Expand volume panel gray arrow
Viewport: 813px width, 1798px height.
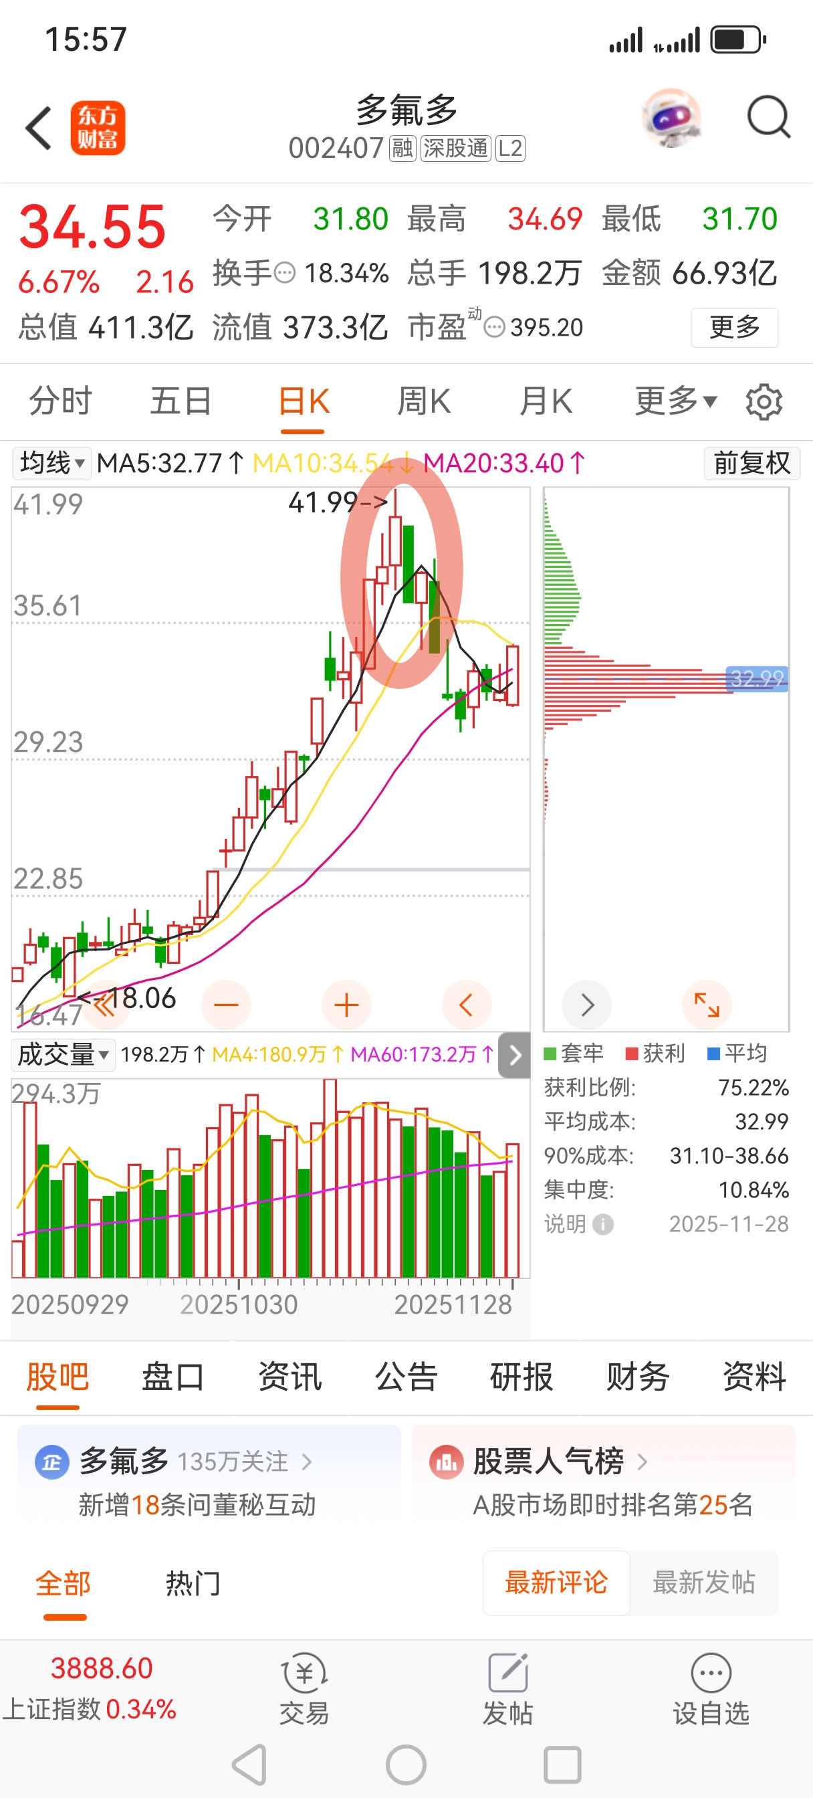(x=514, y=1054)
